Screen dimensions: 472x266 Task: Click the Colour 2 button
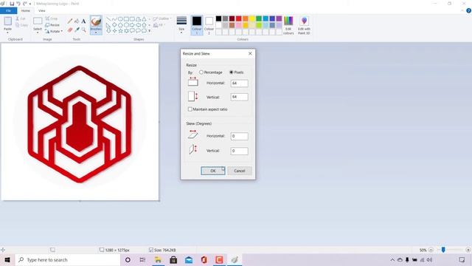[x=209, y=25]
